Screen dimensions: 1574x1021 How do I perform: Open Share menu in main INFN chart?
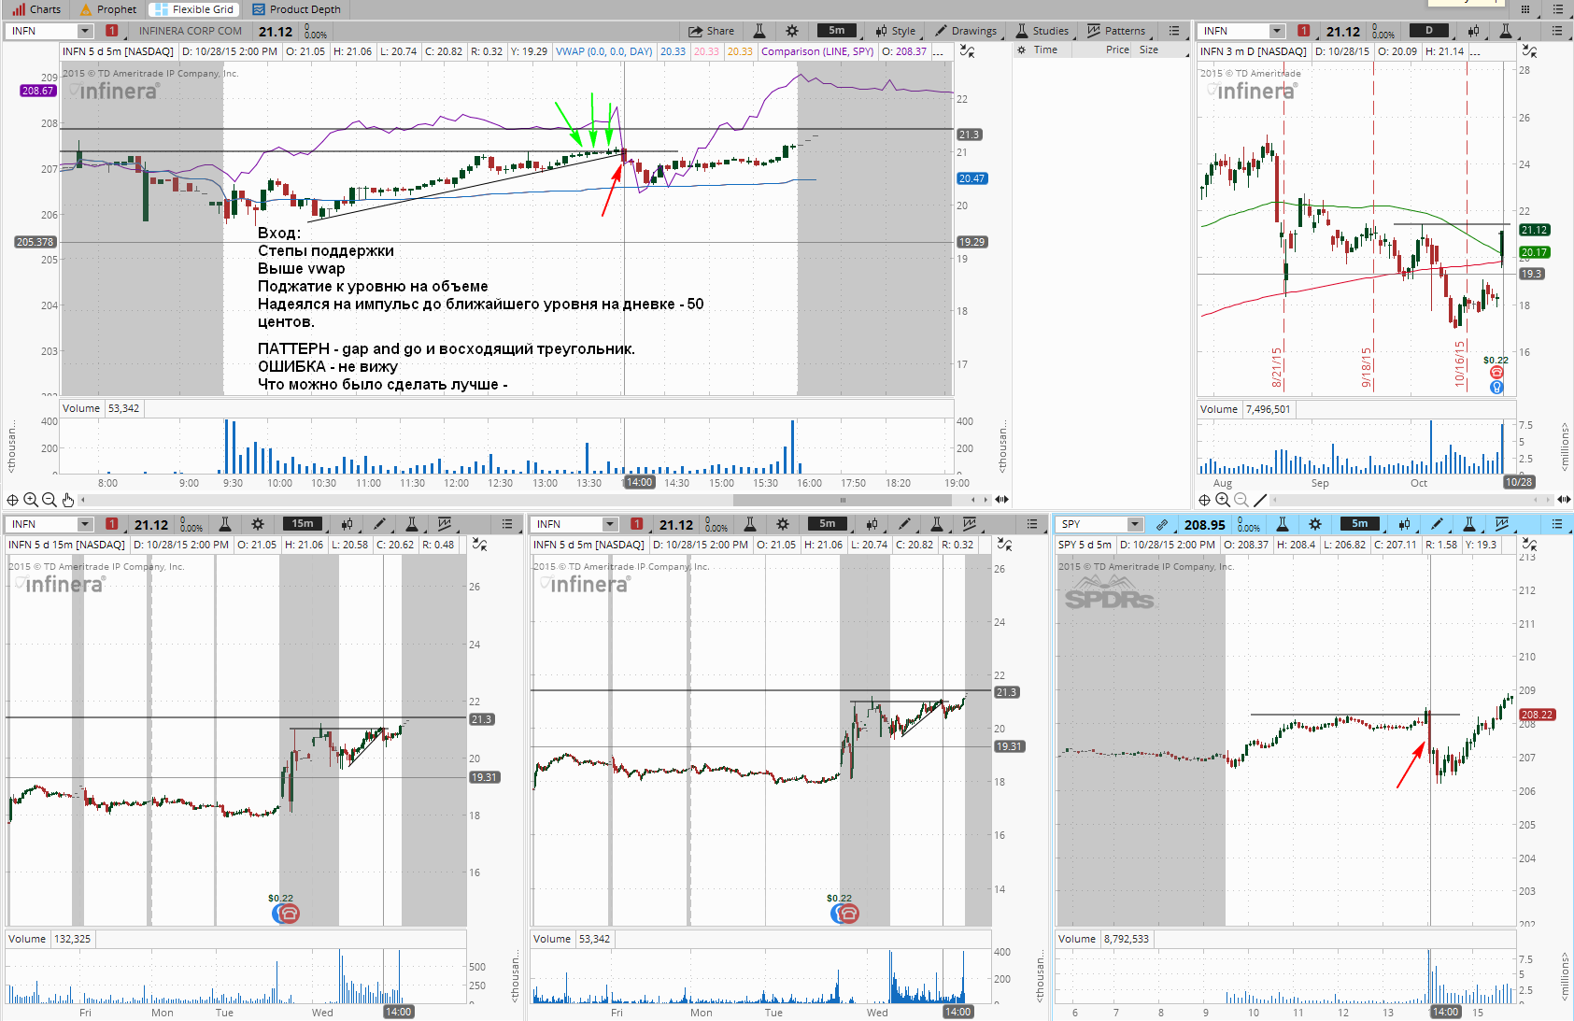(x=711, y=31)
